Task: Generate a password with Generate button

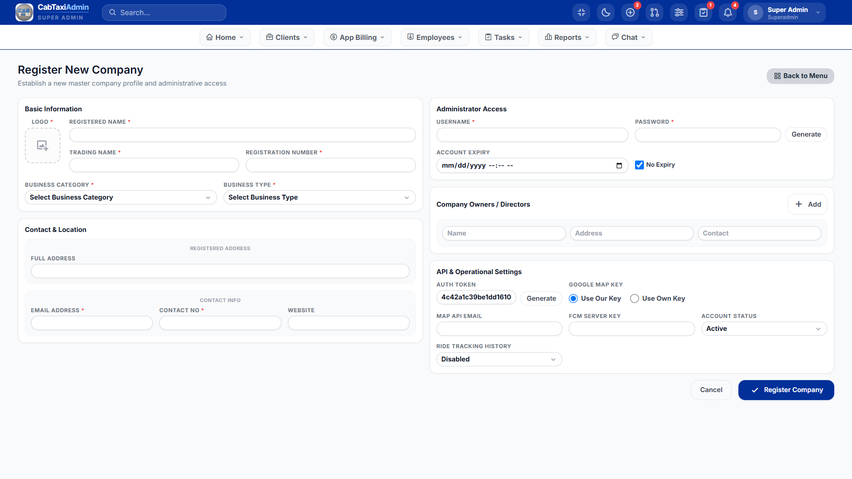Action: click(806, 134)
